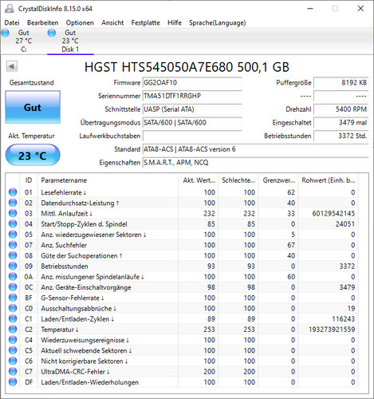374x399 pixels.
Task: Click status orb for Mittl. Anlaufzeit row
Action: [13, 213]
